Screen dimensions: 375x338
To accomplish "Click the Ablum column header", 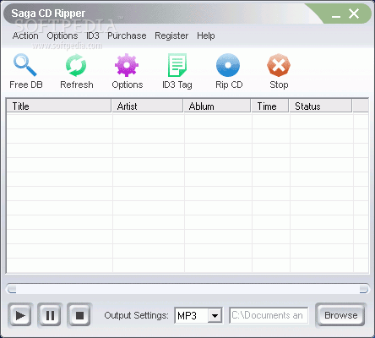I will click(x=217, y=106).
